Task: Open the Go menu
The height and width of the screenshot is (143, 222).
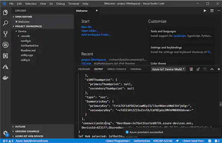Action: (51, 4)
